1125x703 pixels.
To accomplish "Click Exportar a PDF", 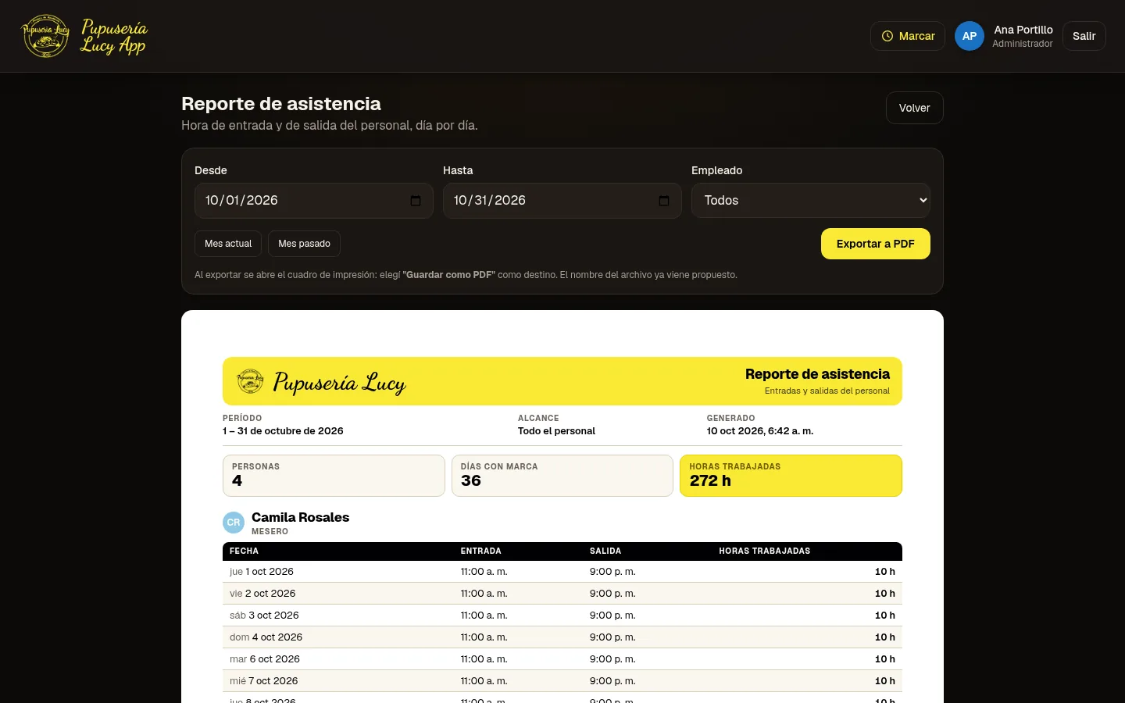I will tap(875, 244).
